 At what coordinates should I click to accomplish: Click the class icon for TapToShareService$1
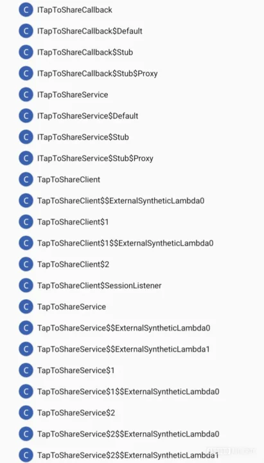[x=26, y=370]
